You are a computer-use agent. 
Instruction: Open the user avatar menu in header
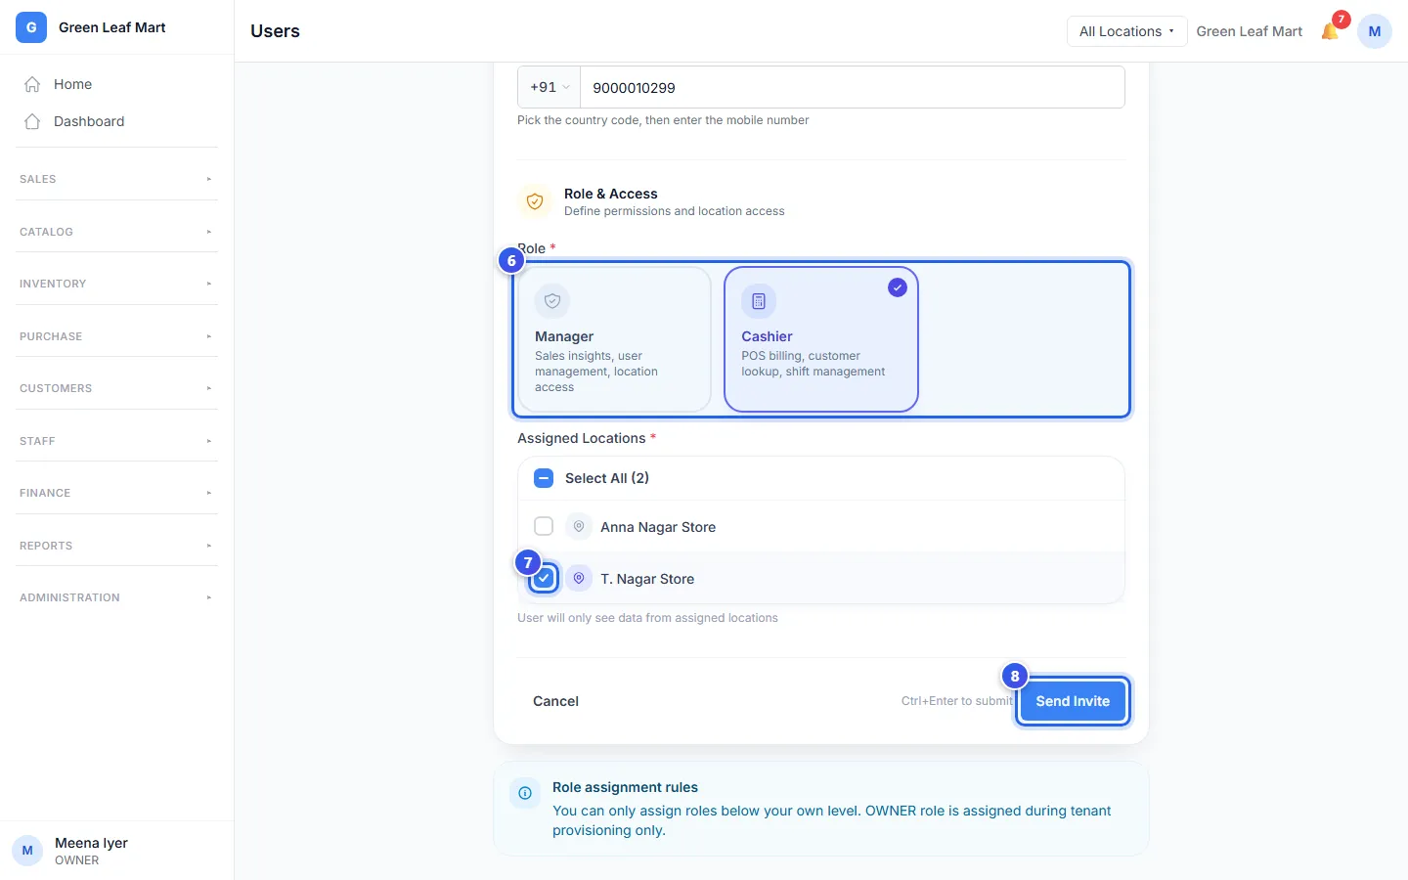click(x=1375, y=31)
